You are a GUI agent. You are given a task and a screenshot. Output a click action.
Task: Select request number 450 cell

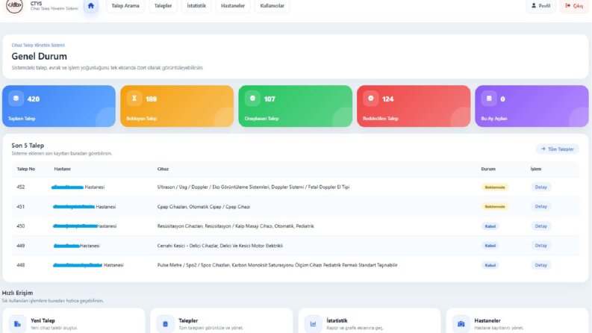pyautogui.click(x=21, y=225)
